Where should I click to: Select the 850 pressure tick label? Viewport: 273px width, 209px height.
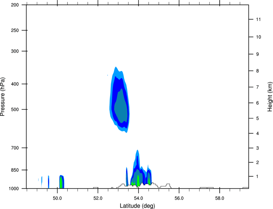coord(15,170)
